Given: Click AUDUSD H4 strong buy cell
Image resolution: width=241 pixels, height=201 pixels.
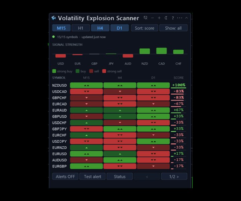Looking at the screenshot, I should (x=120, y=160).
